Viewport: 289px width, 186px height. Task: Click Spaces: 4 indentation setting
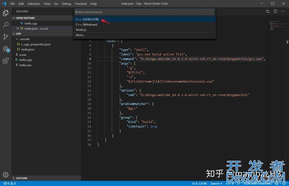(x=216, y=184)
